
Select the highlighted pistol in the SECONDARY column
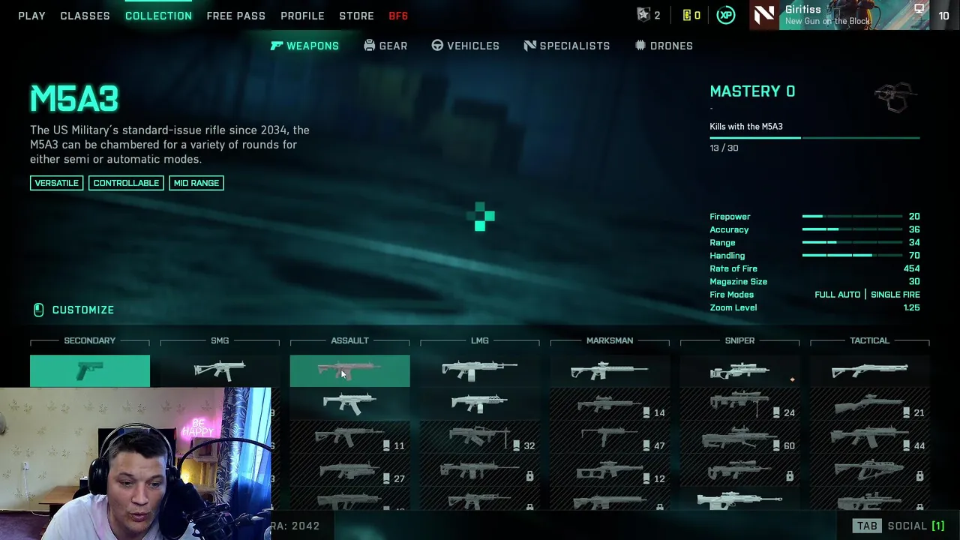tap(90, 370)
